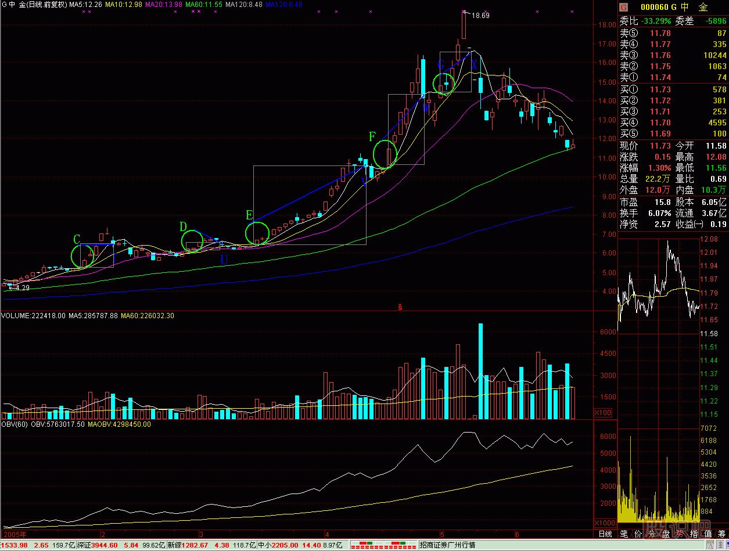Open the 笔 tick detail tab
Viewport: 729px width, 551px height.
click(623, 534)
